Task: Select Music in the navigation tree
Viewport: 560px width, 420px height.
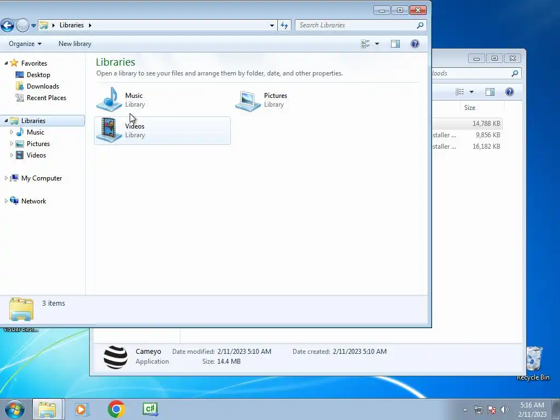Action: point(36,132)
